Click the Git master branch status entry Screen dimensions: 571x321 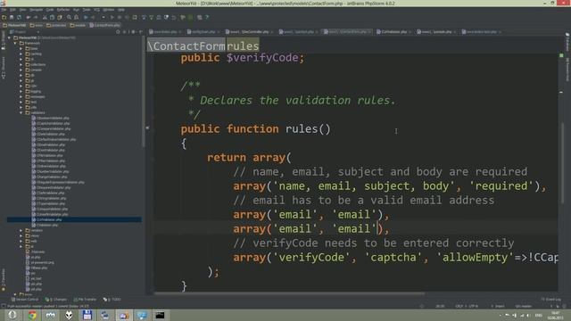click(x=524, y=307)
